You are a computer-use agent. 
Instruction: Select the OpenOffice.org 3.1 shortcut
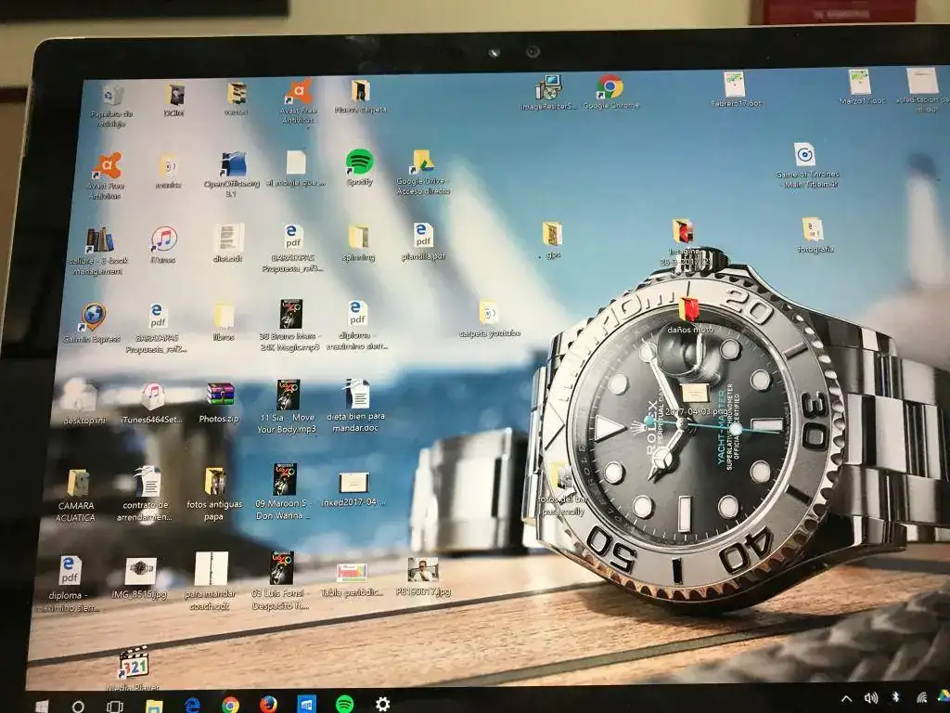(233, 165)
